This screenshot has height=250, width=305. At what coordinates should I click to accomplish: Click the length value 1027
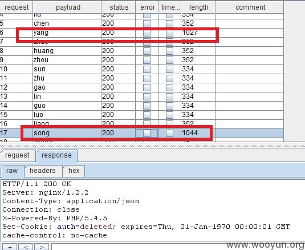190,33
